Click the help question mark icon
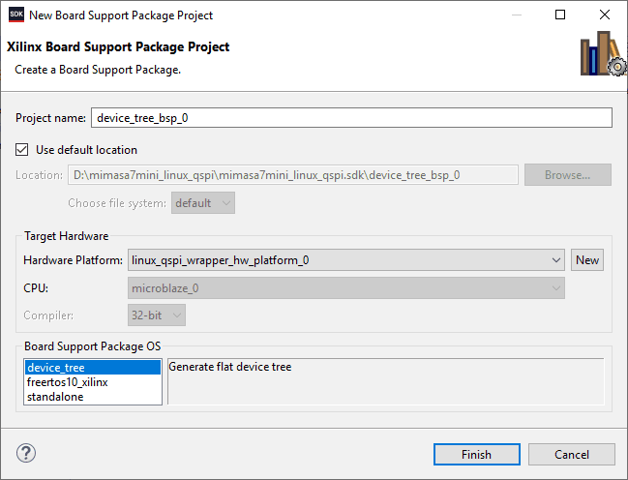Screen dimensions: 628x480 26,454
